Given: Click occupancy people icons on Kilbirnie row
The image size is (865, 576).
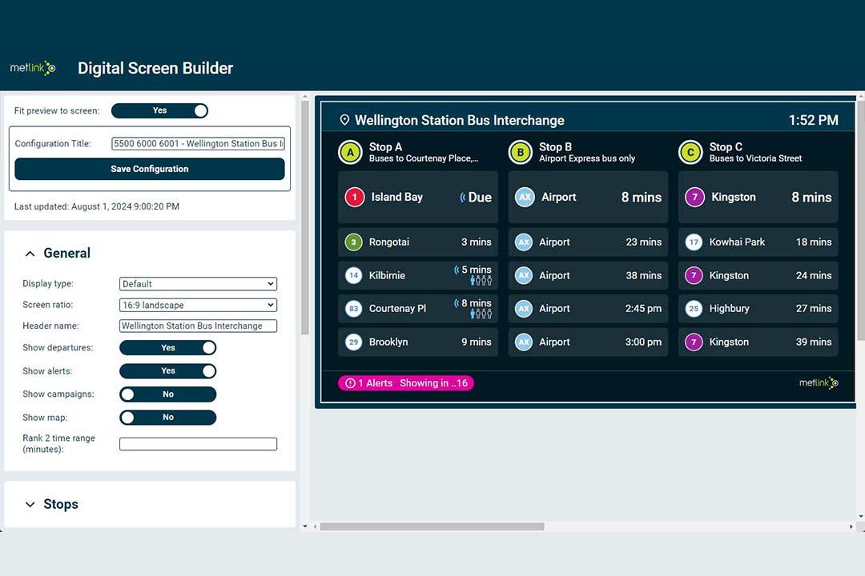Looking at the screenshot, I should (x=481, y=281).
